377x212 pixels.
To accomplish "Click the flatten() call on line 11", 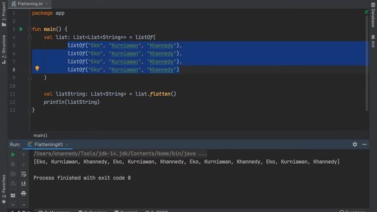I will pos(163,94).
